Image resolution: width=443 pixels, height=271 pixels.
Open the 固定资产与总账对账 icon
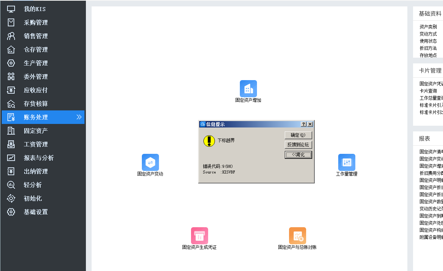pos(297,236)
